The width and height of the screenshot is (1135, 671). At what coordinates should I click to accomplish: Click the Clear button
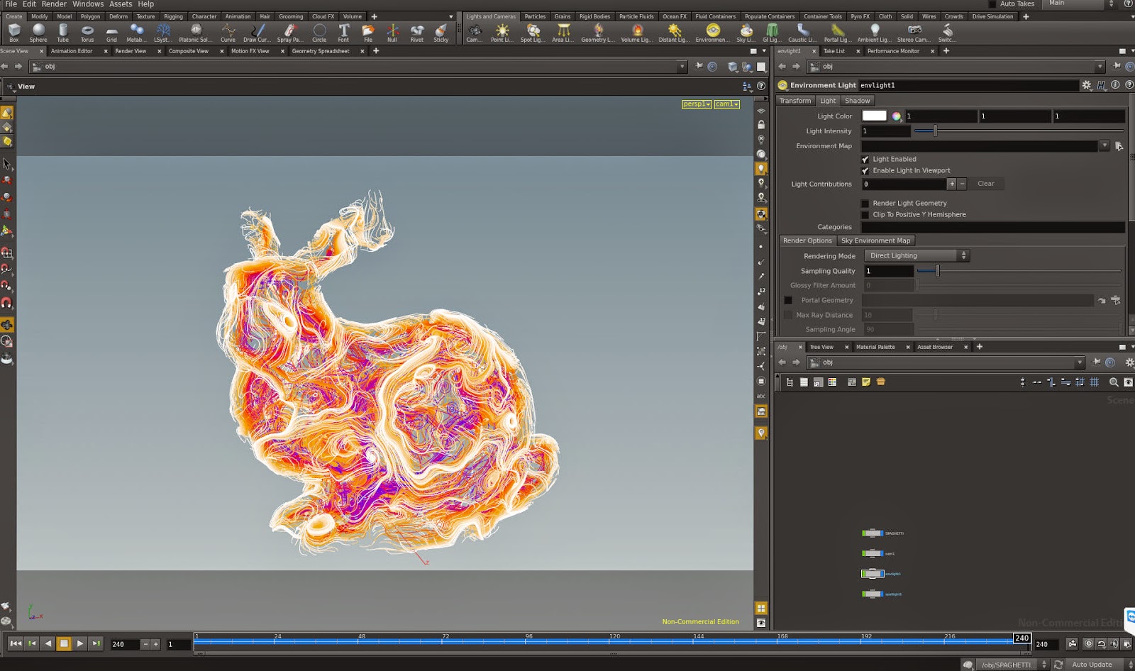985,184
